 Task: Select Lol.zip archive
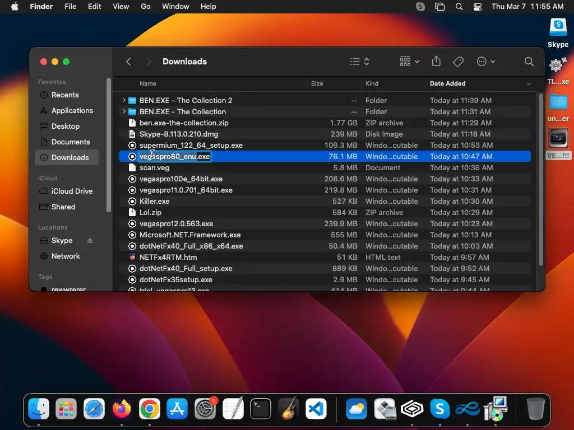pyautogui.click(x=325, y=212)
